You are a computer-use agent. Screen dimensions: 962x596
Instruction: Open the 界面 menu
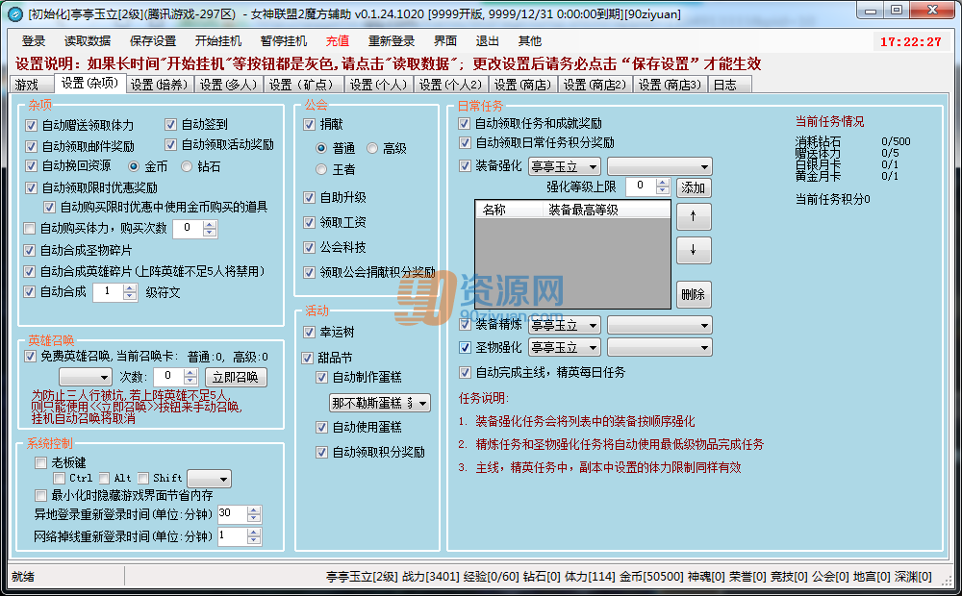pyautogui.click(x=445, y=41)
